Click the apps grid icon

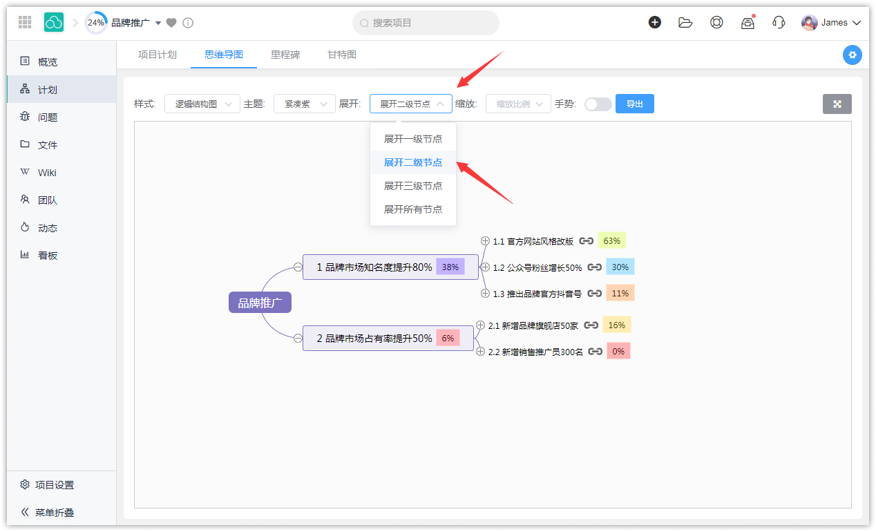tap(25, 23)
